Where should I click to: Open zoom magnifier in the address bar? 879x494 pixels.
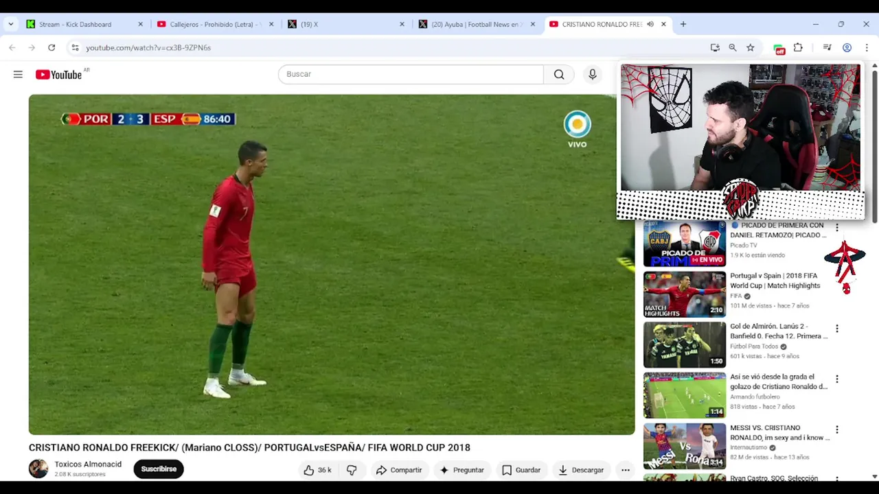coord(733,47)
